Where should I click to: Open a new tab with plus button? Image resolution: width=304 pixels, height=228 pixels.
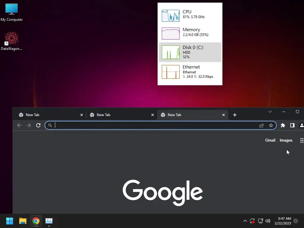(235, 115)
